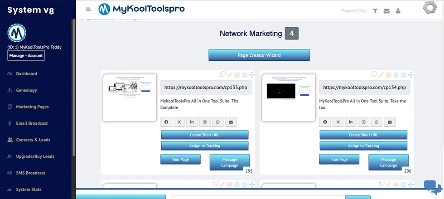Click the copy icon on cp133 card
The width and height of the screenshot is (444, 199).
(223, 75)
